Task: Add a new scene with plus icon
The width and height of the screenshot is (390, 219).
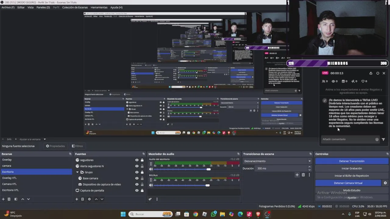Action: pyautogui.click(x=3, y=199)
